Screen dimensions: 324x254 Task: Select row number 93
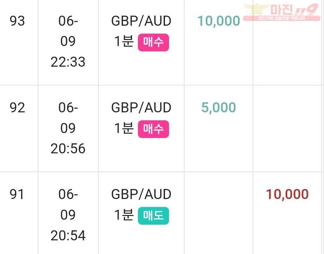(17, 21)
